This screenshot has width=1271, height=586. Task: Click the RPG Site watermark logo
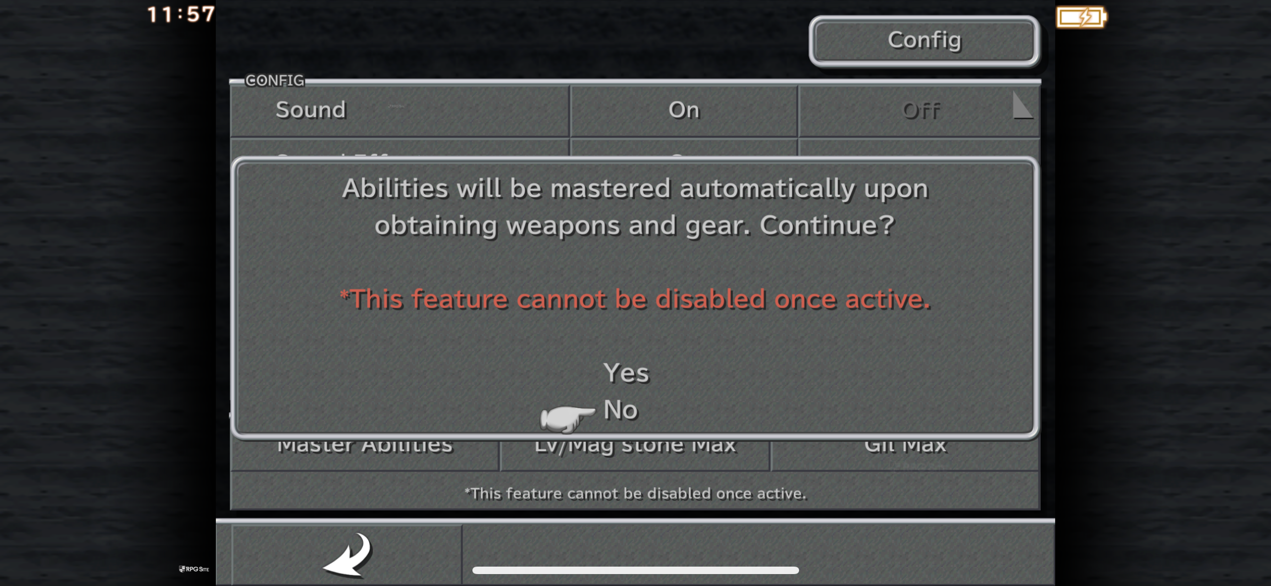194,569
